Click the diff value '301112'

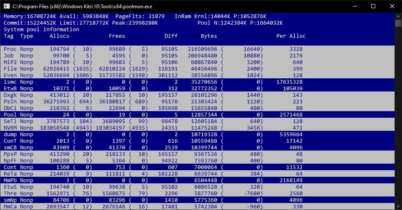[168, 75]
